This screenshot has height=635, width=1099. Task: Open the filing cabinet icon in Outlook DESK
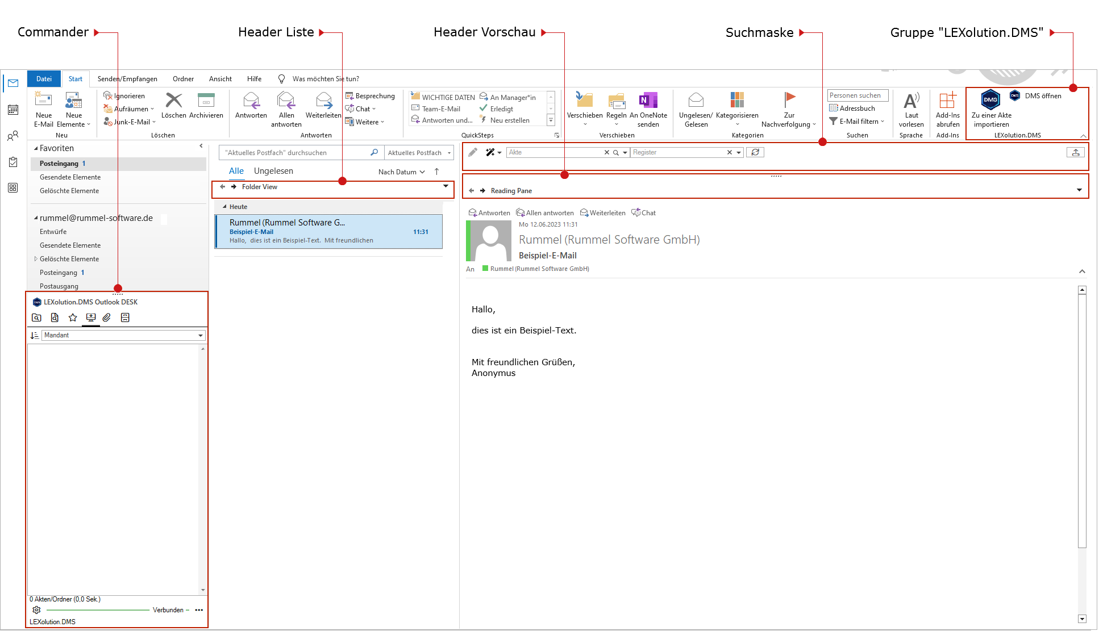(x=125, y=317)
